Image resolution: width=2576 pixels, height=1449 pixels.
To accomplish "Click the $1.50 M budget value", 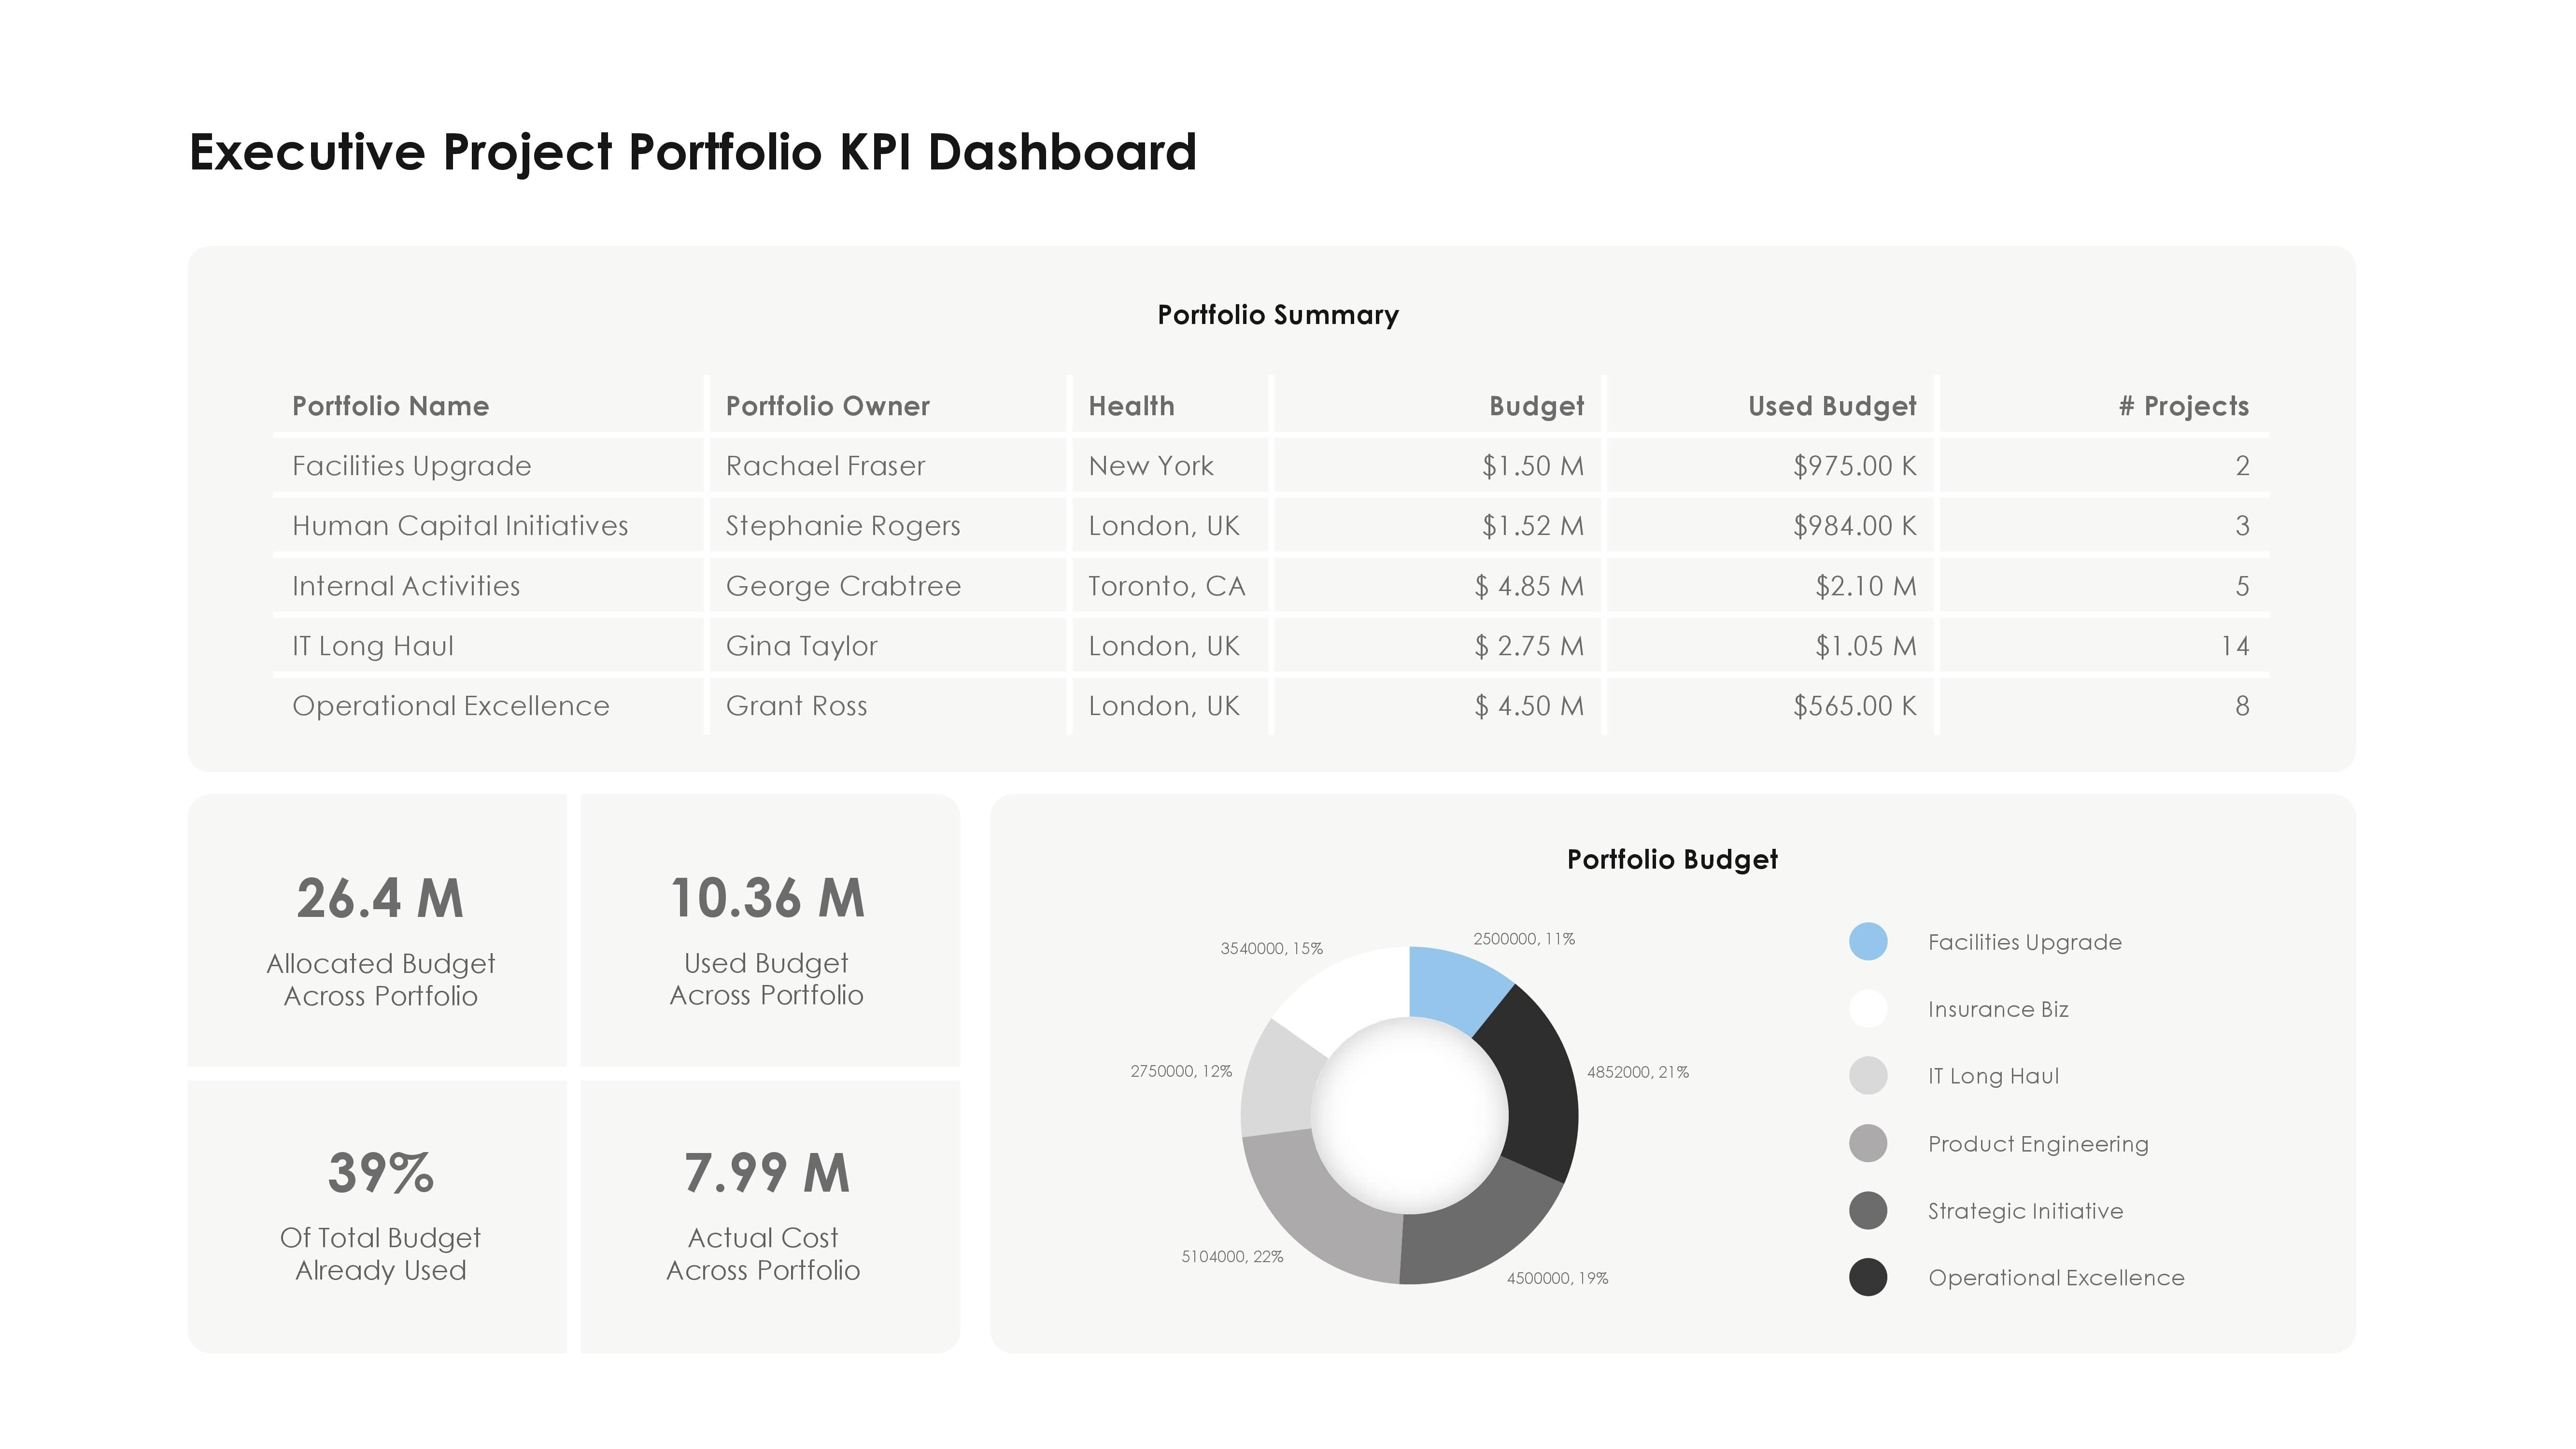I will click(x=1533, y=466).
